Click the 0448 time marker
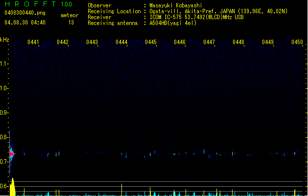This screenshot has height=196, width=308. [238, 42]
